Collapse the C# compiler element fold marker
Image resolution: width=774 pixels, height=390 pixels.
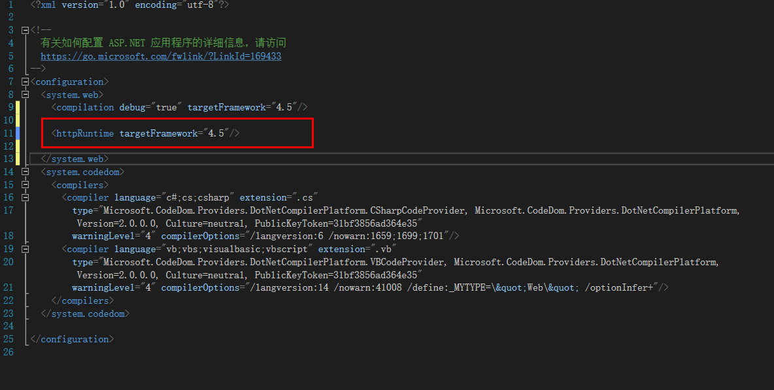click(x=24, y=197)
